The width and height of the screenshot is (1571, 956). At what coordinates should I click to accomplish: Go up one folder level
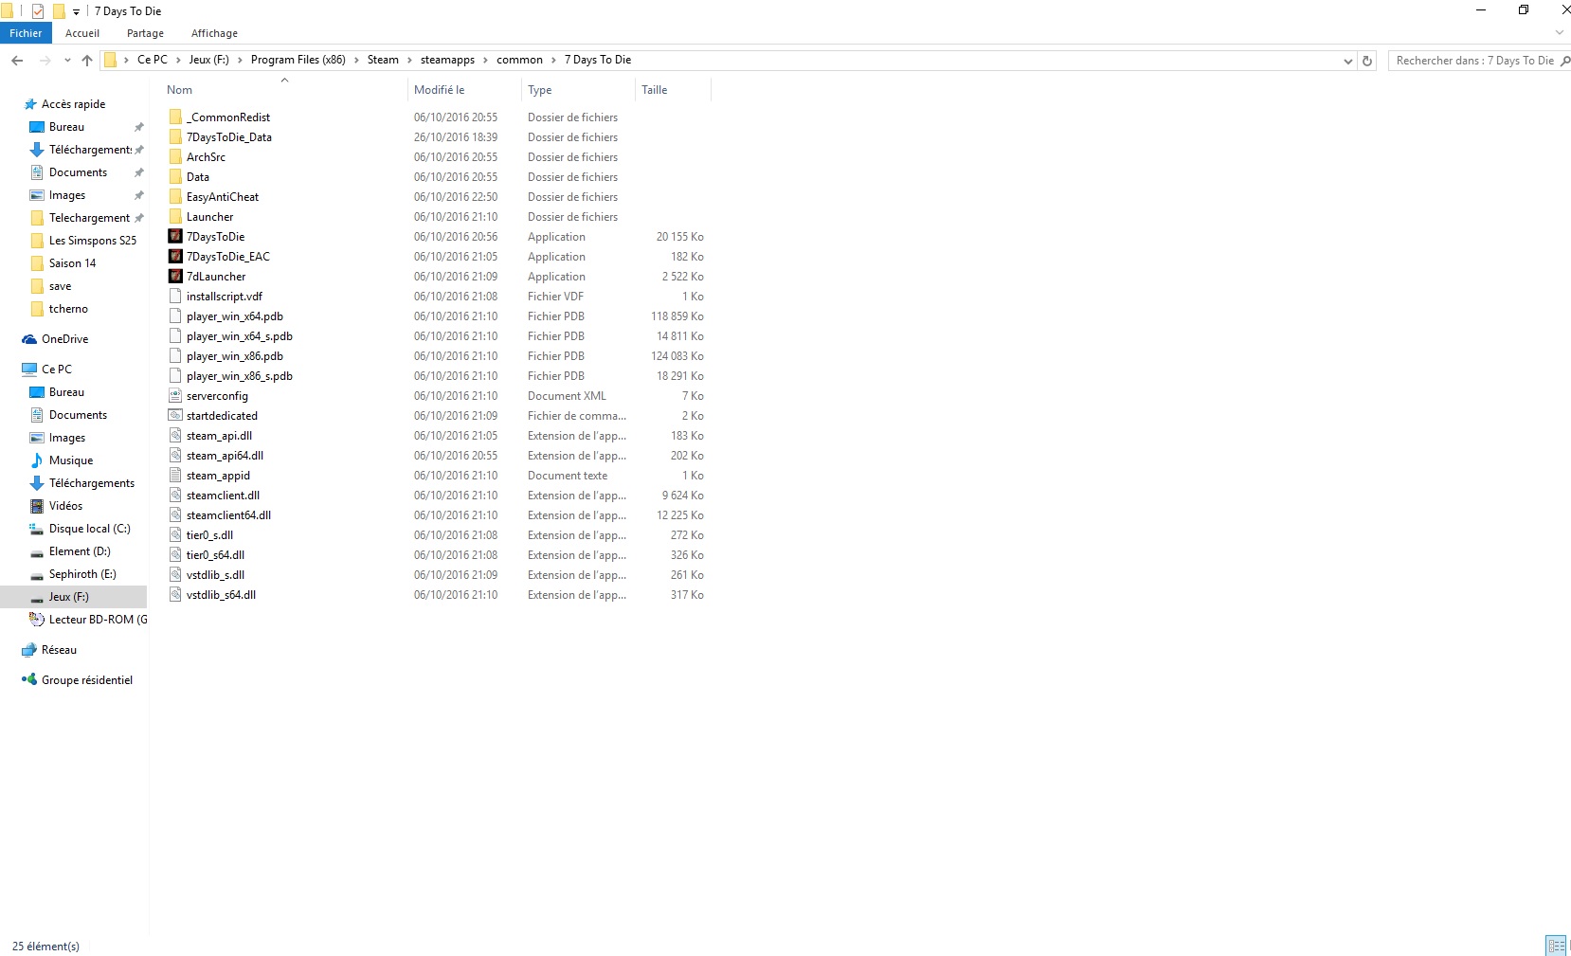click(87, 60)
